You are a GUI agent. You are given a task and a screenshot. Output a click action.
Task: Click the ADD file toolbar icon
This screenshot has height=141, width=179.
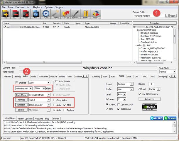[x=6, y=14]
